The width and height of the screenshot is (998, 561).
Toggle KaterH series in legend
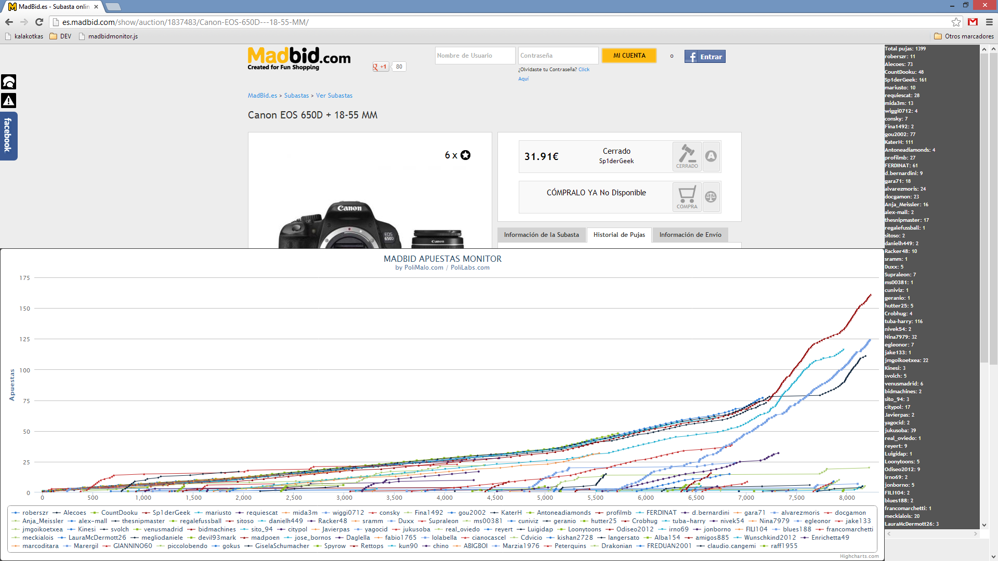click(506, 513)
